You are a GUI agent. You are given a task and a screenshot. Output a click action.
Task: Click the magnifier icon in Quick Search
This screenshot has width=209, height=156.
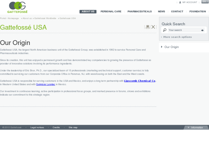[165, 30]
